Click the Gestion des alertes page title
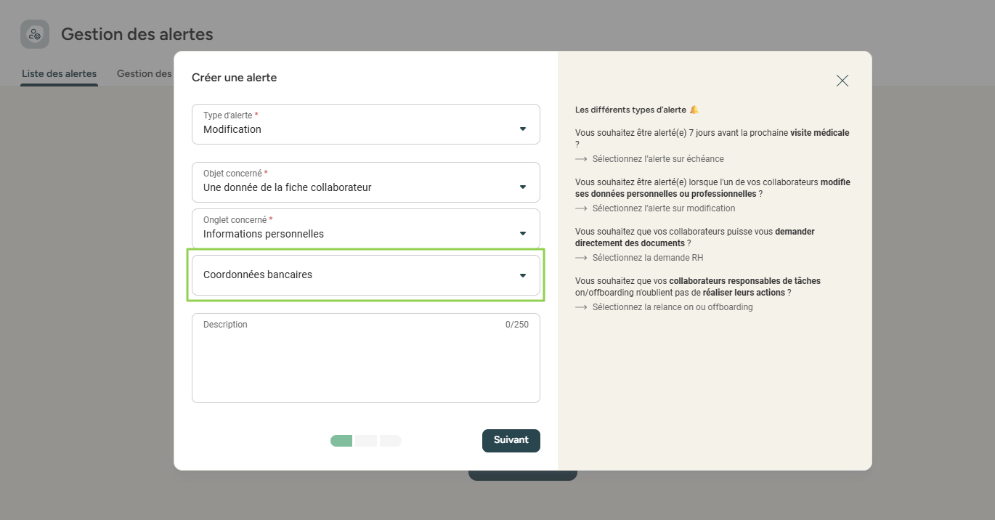The width and height of the screenshot is (995, 520). 137,34
